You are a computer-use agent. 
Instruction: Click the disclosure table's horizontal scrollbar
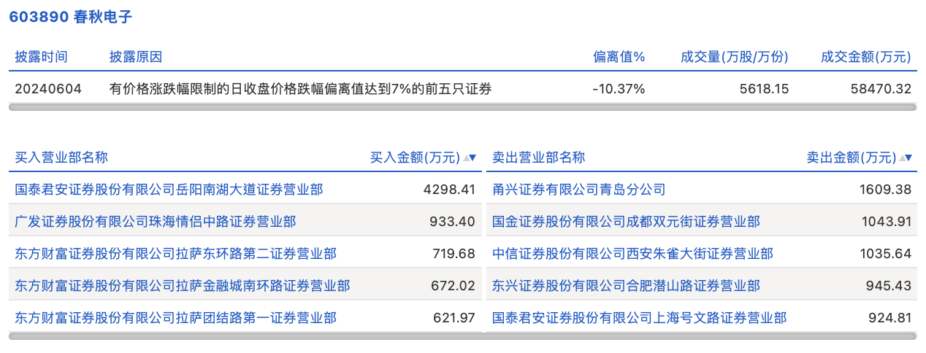[462, 107]
